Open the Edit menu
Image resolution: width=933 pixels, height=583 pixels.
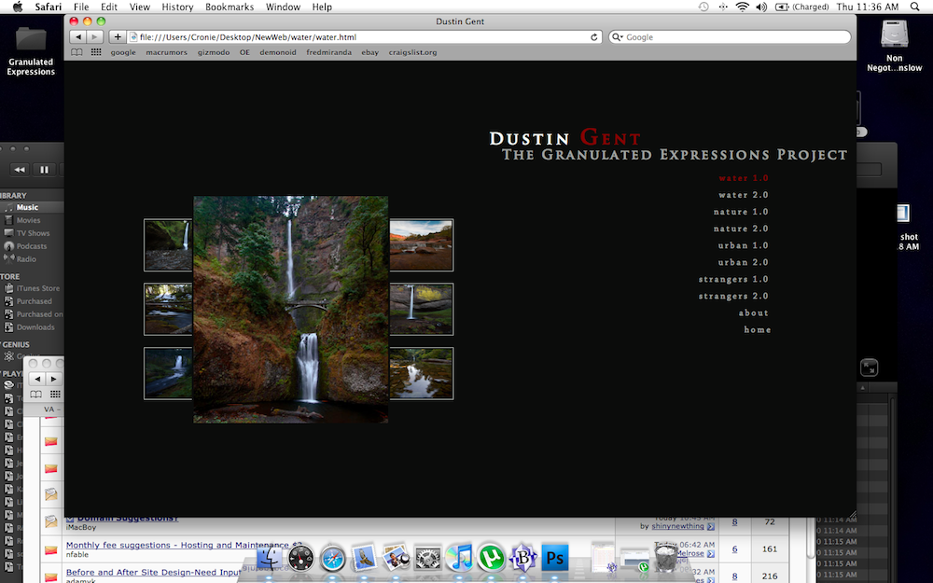(x=109, y=7)
